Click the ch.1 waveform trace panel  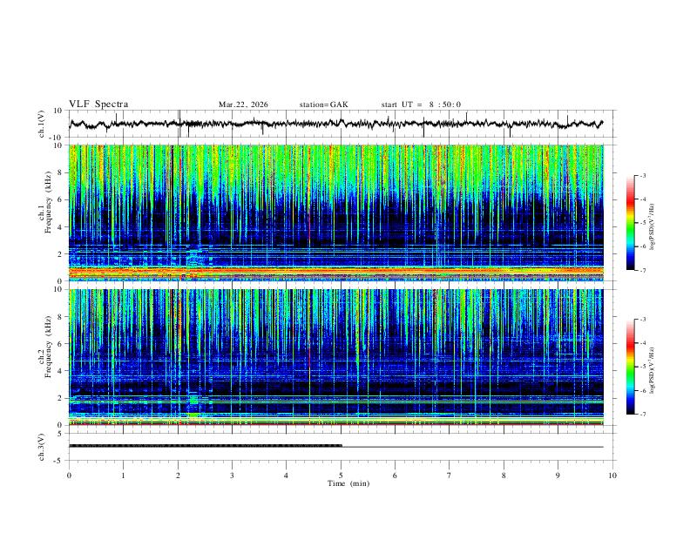click(x=342, y=124)
